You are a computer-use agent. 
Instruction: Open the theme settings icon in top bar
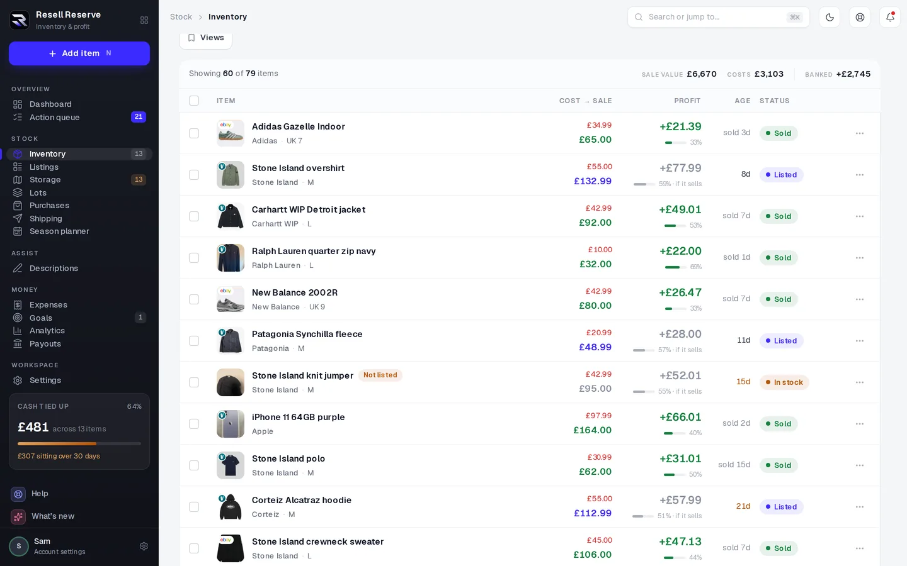pos(860,17)
